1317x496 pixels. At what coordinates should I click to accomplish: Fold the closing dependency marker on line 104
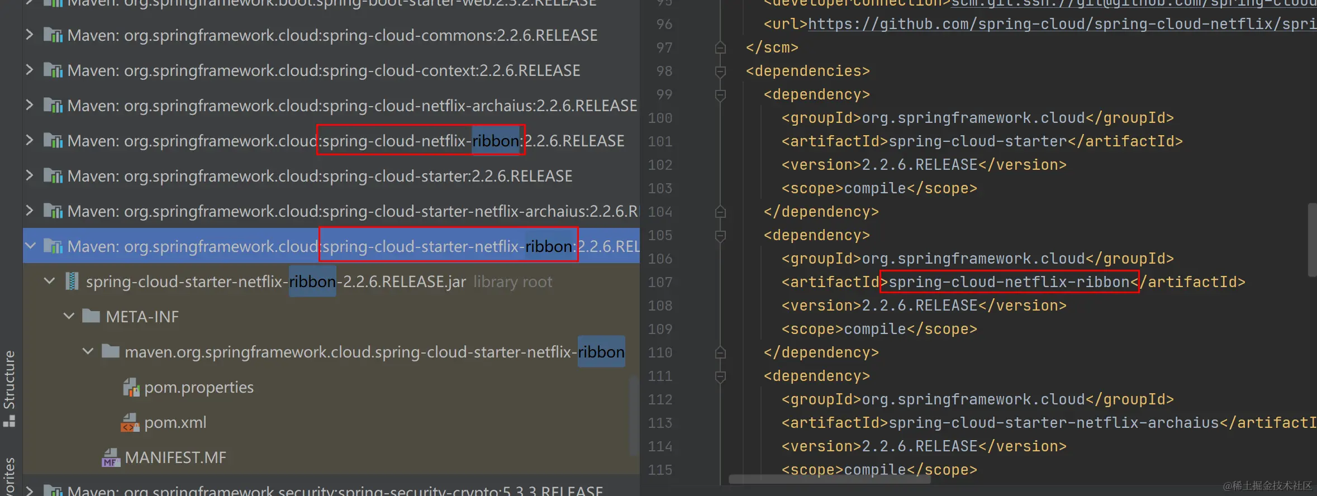[x=720, y=212]
